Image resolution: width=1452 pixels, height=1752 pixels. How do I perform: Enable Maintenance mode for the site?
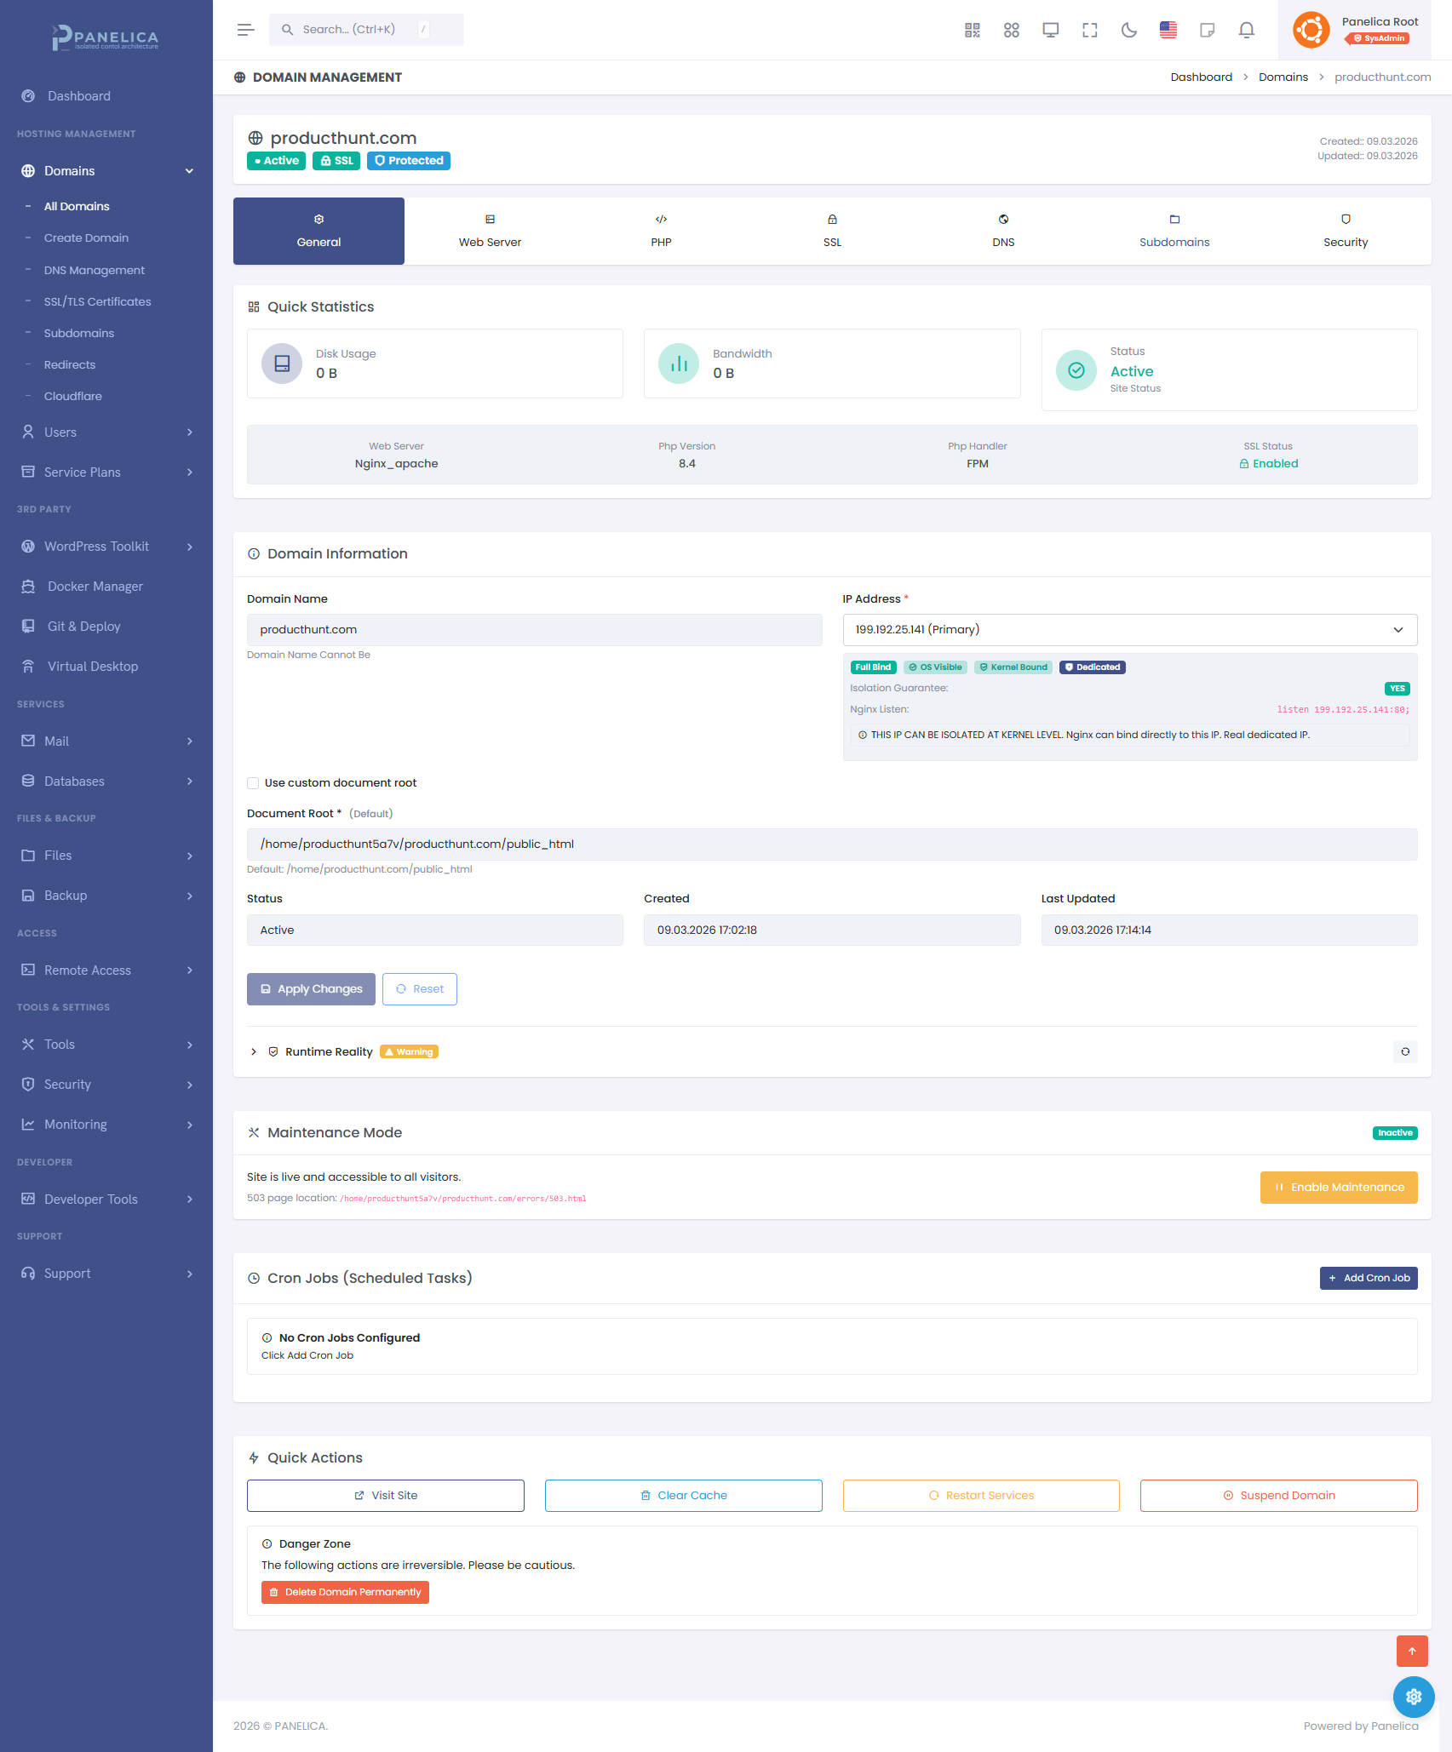(1338, 1187)
